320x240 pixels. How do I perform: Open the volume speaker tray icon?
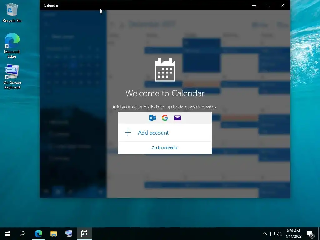pos(279,234)
